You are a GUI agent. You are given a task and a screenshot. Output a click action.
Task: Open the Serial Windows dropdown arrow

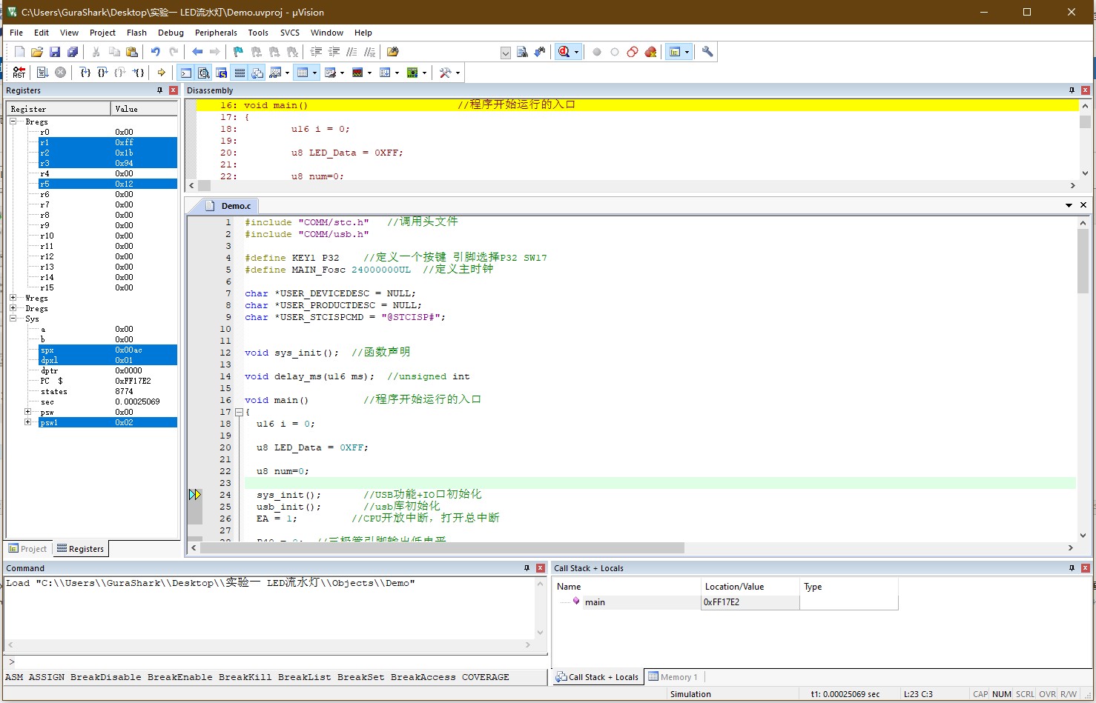click(x=342, y=73)
